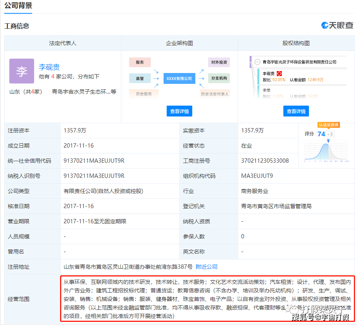Click the 青岛市黄岛区市场监督管理局 registration authority value
This screenshot has height=325, width=357.
pyautogui.click(x=276, y=206)
